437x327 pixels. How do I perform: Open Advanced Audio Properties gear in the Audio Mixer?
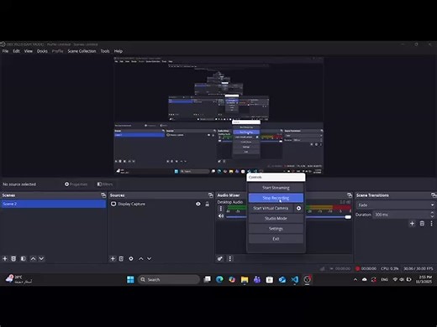point(220,258)
